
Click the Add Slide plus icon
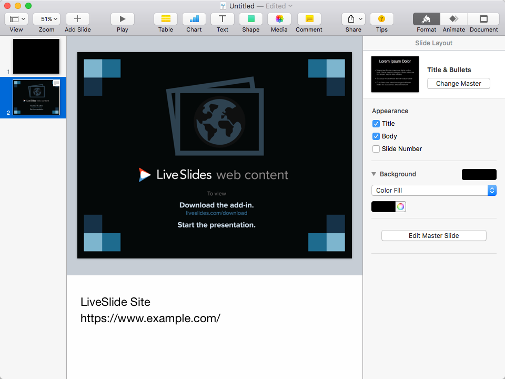pyautogui.click(x=78, y=19)
